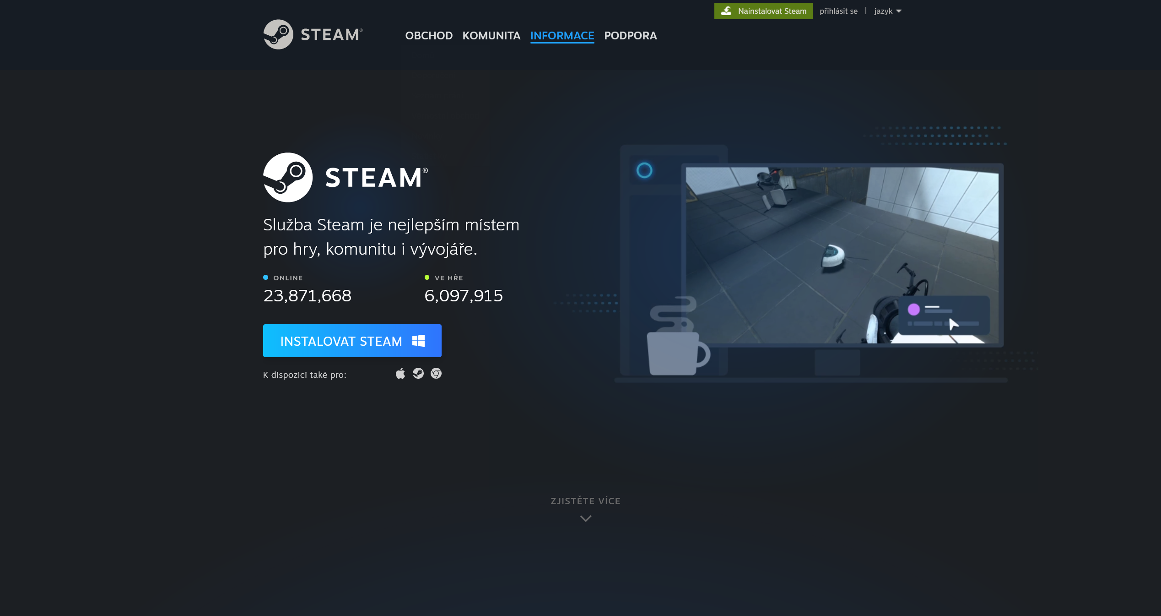Click the VE HŘE status label

[448, 278]
